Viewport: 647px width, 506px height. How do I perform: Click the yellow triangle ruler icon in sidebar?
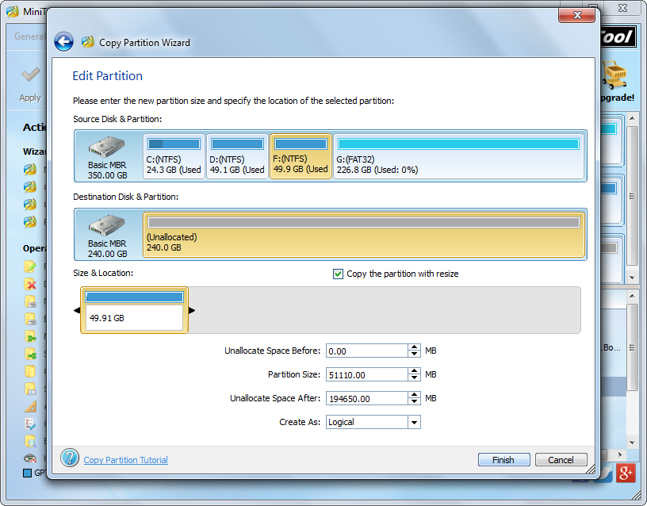(30, 407)
